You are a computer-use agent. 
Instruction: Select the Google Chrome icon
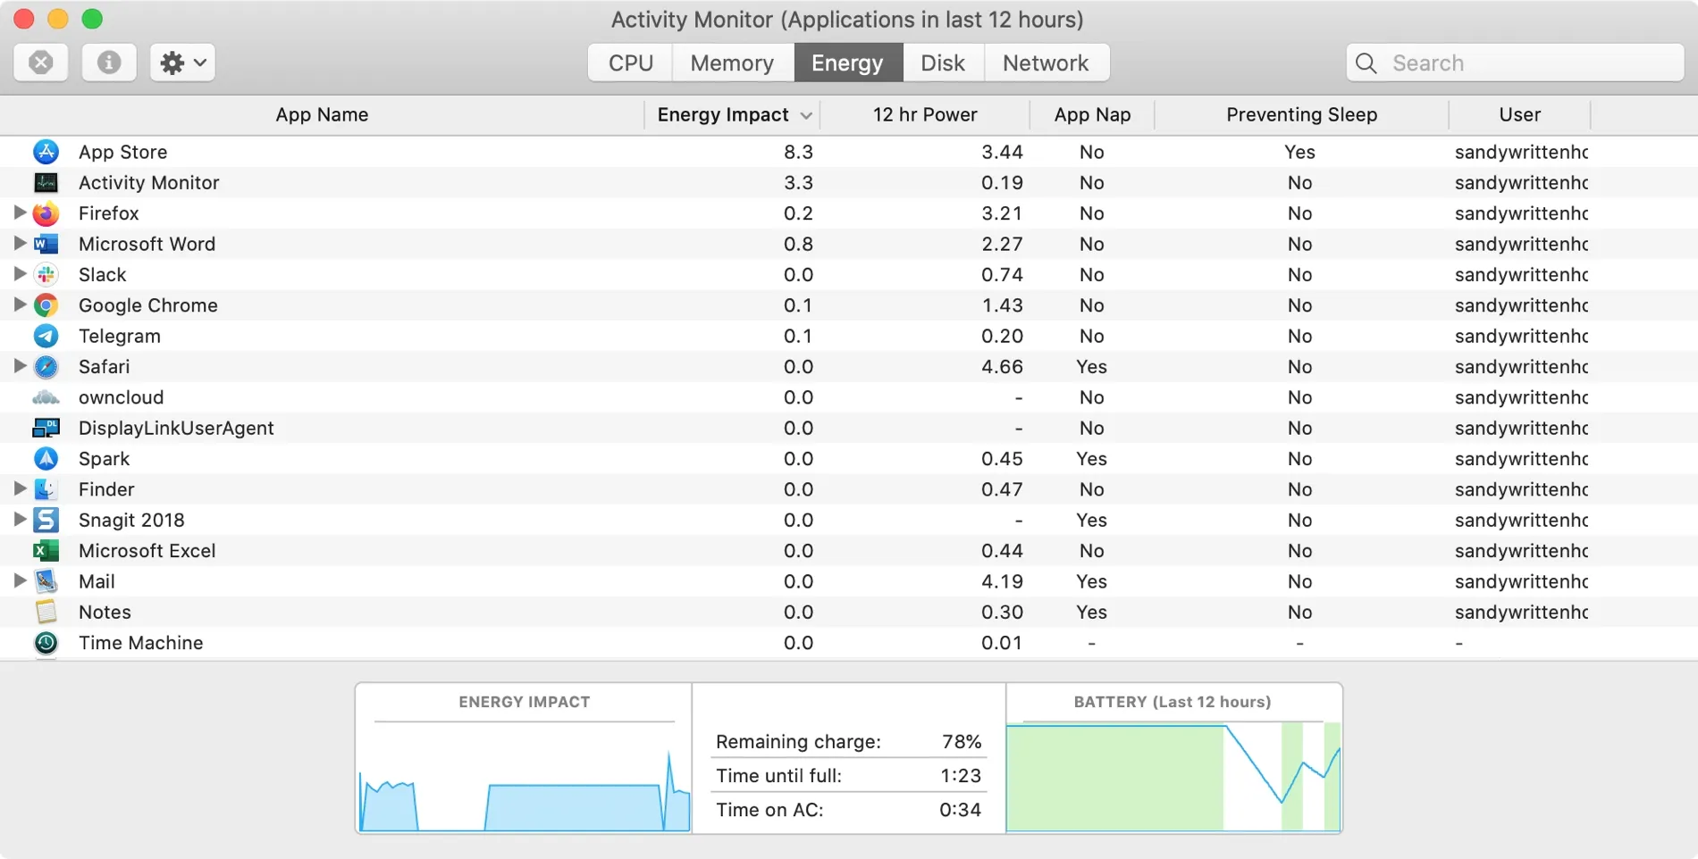coord(46,304)
